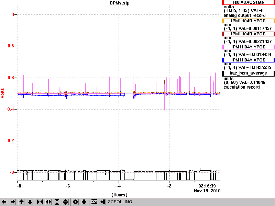
Task: Click the y-axis tick label 0.6
Action: [11, 78]
